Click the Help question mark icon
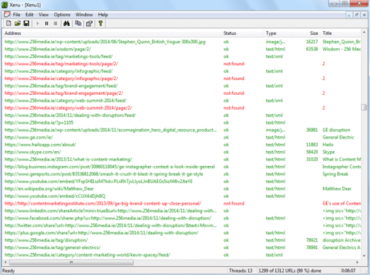The width and height of the screenshot is (370, 275). pos(100,24)
